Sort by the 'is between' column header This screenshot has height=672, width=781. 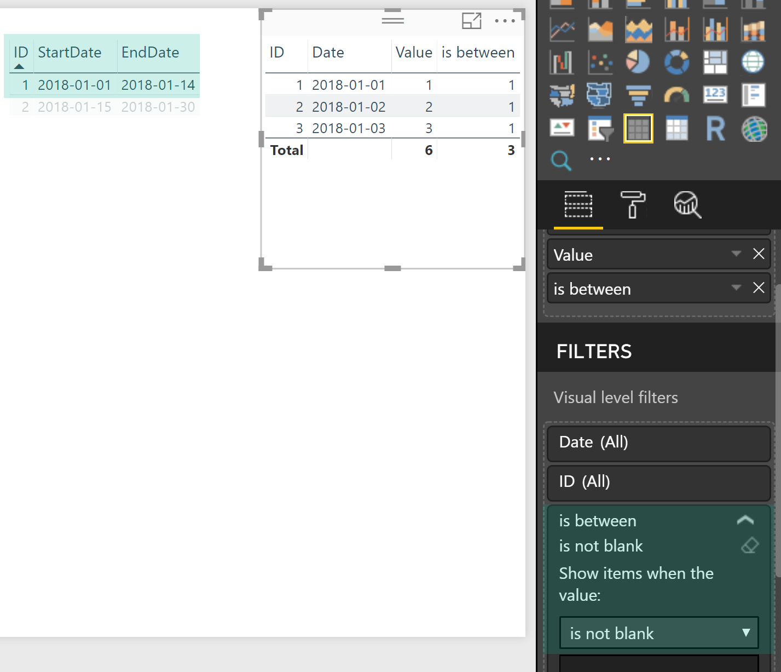pos(478,53)
